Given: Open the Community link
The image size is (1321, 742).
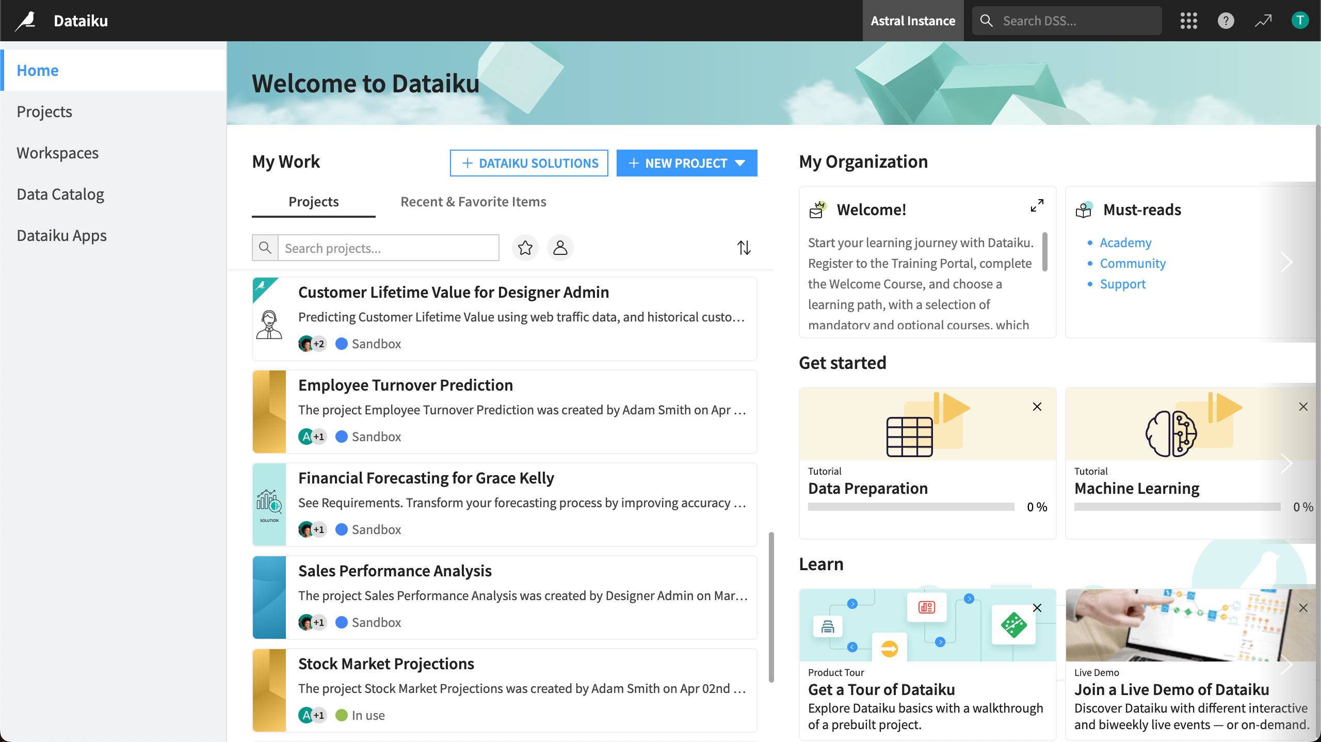Looking at the screenshot, I should pyautogui.click(x=1133, y=263).
